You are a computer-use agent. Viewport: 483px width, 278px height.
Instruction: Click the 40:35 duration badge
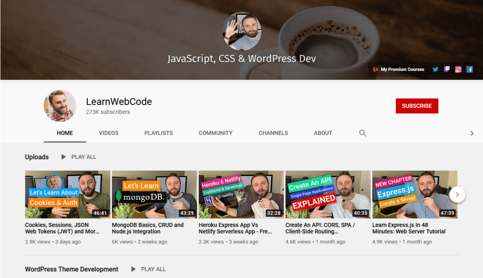[x=361, y=213]
